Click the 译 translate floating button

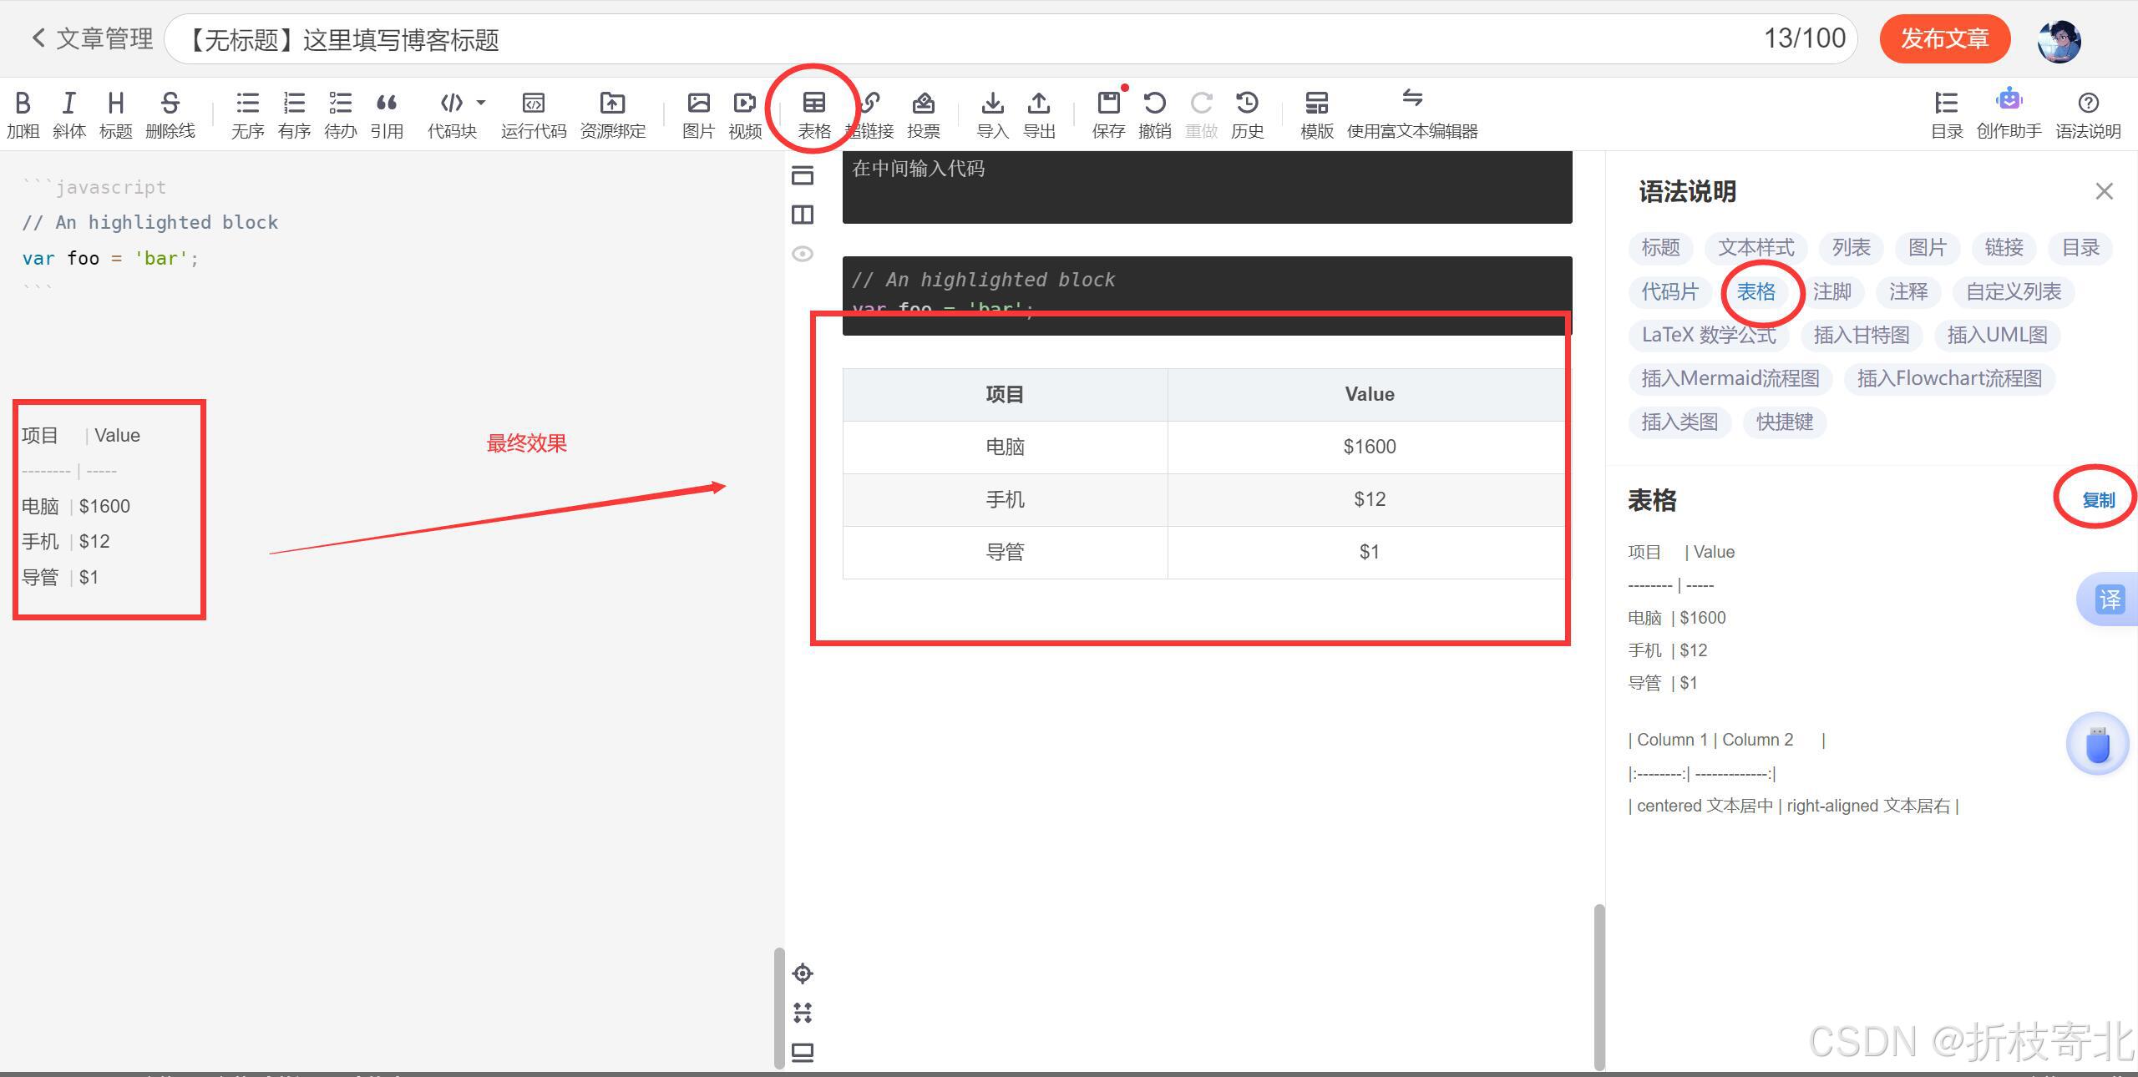(2109, 599)
